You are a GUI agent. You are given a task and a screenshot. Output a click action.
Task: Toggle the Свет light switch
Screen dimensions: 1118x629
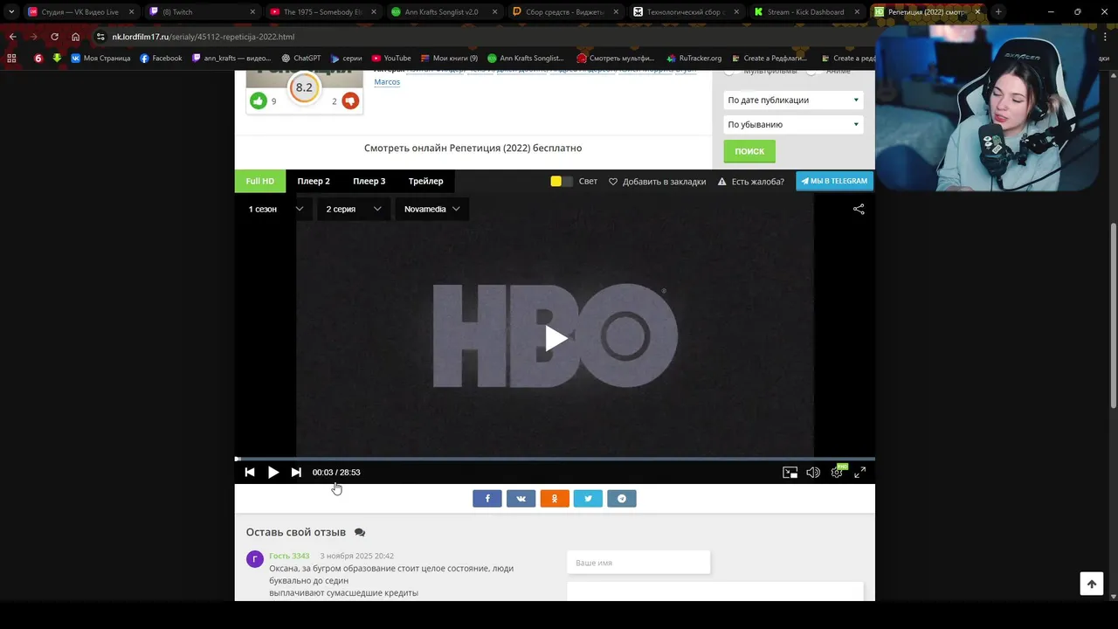[562, 181]
